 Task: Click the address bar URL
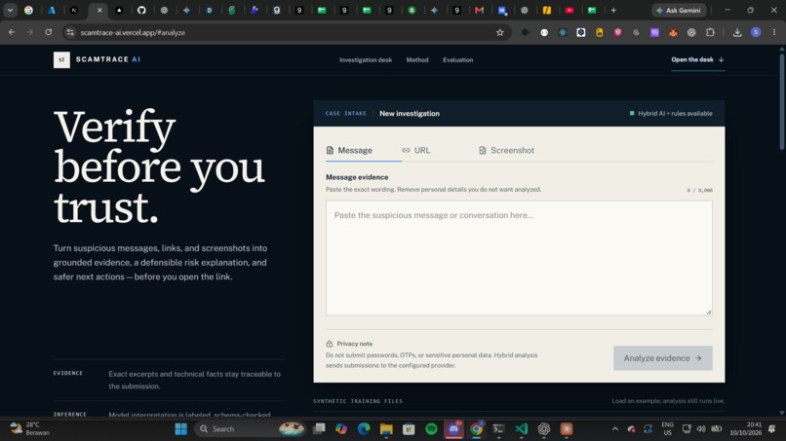133,32
